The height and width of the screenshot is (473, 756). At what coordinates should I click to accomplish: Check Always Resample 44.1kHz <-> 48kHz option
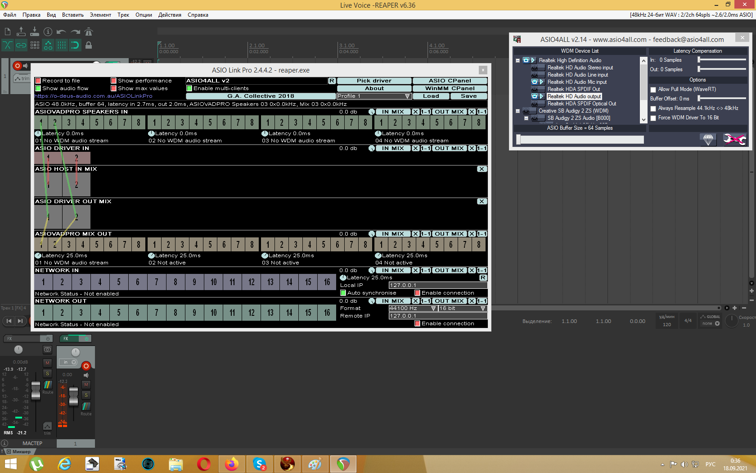point(653,109)
